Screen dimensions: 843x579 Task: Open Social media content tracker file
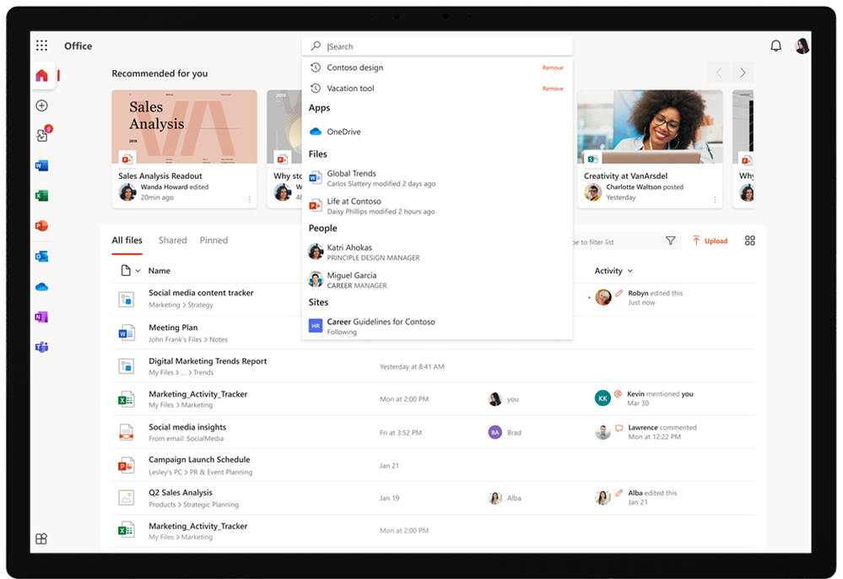[201, 293]
